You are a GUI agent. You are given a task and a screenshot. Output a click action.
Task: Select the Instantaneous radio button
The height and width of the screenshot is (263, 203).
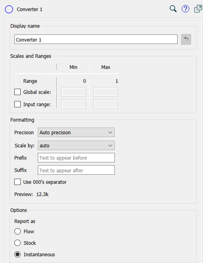pos(17,254)
